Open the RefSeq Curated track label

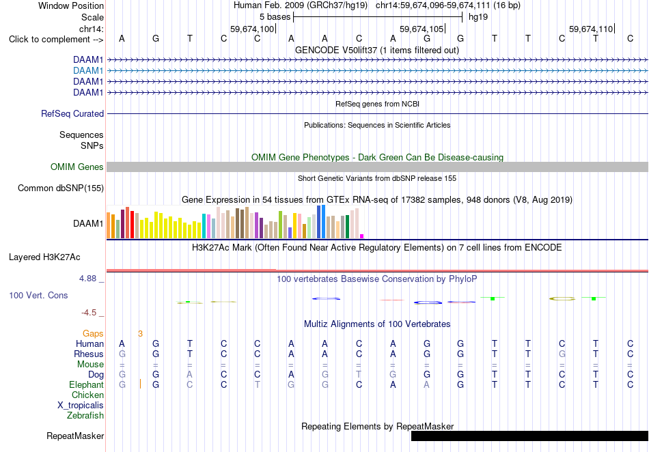[72, 114]
